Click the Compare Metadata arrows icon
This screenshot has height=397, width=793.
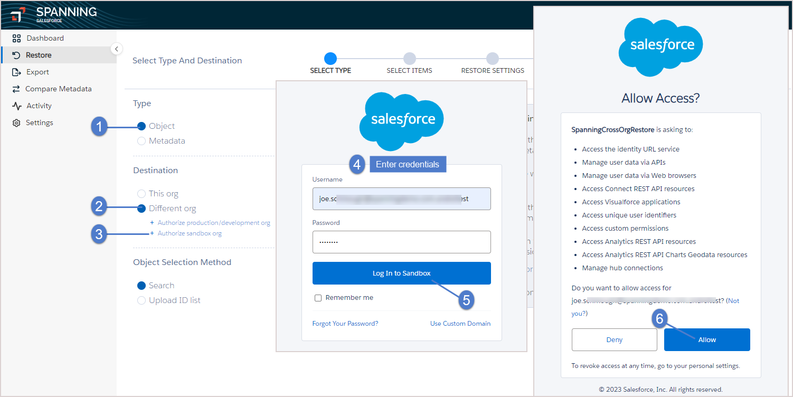(16, 89)
